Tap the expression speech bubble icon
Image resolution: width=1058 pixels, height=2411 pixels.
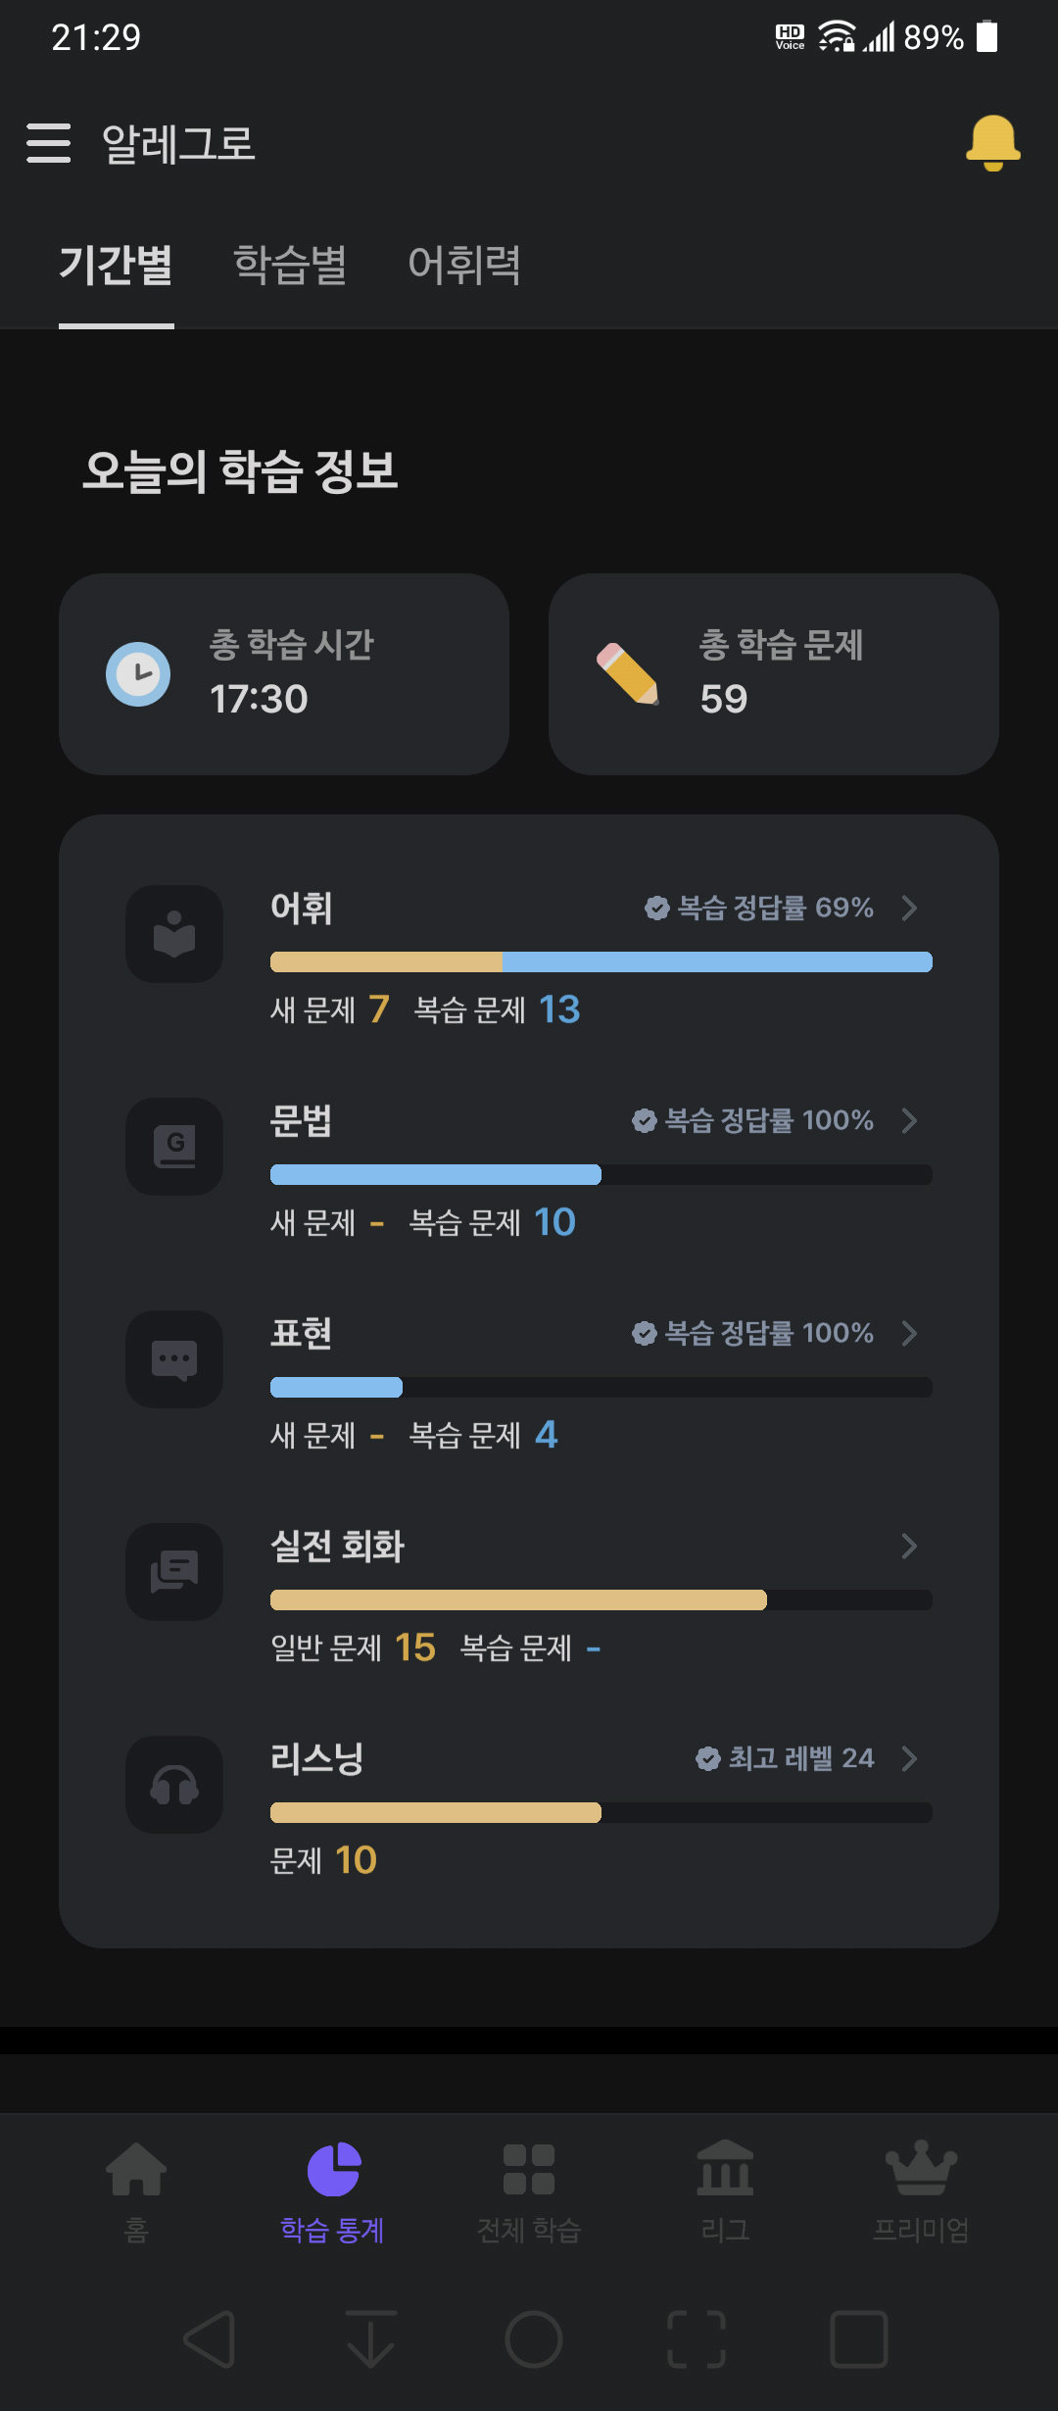click(174, 1359)
